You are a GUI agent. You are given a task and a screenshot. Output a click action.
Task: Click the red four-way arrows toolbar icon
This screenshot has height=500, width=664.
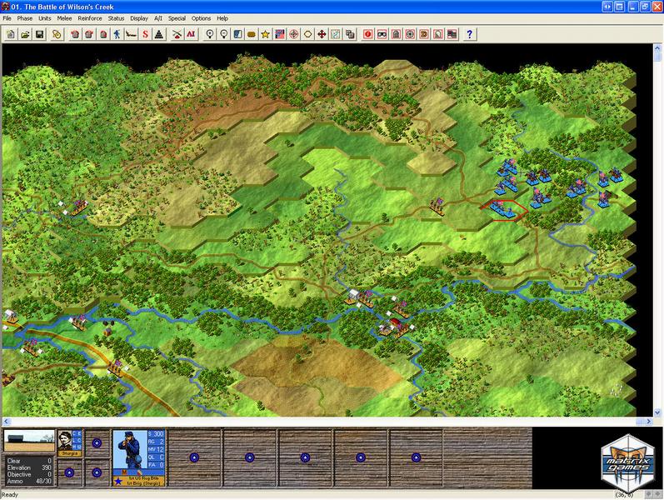(x=322, y=34)
